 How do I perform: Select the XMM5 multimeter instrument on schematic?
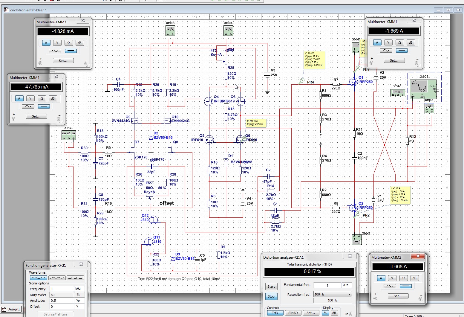tap(429, 108)
